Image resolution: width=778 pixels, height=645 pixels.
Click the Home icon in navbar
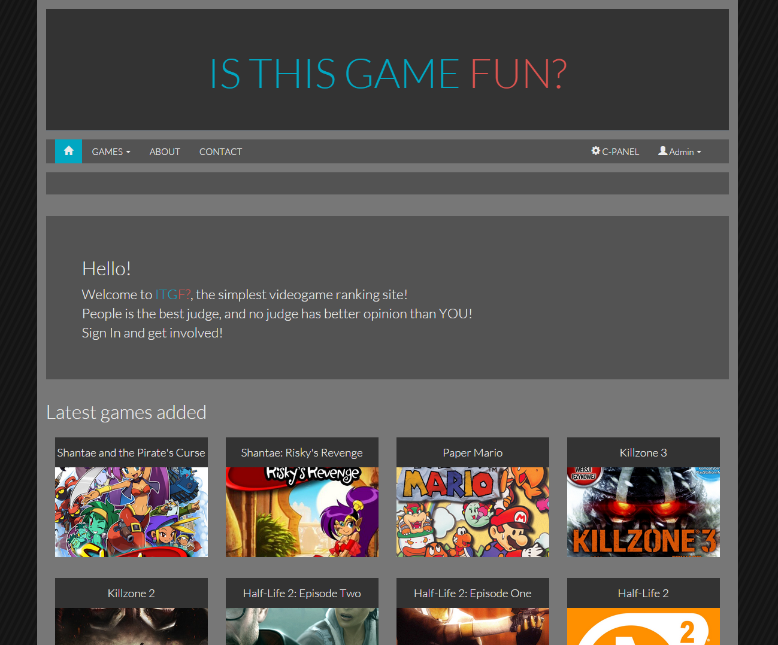(x=68, y=151)
